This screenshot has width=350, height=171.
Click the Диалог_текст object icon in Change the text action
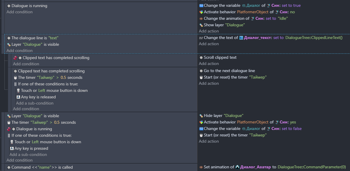(241, 38)
